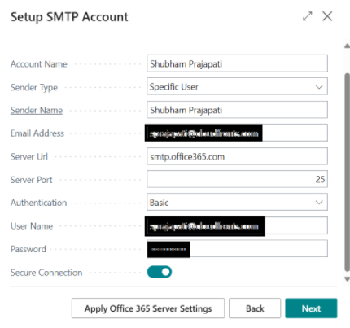Click the scrollbar up arrow
Screen dimensions: 350x328
347,46
